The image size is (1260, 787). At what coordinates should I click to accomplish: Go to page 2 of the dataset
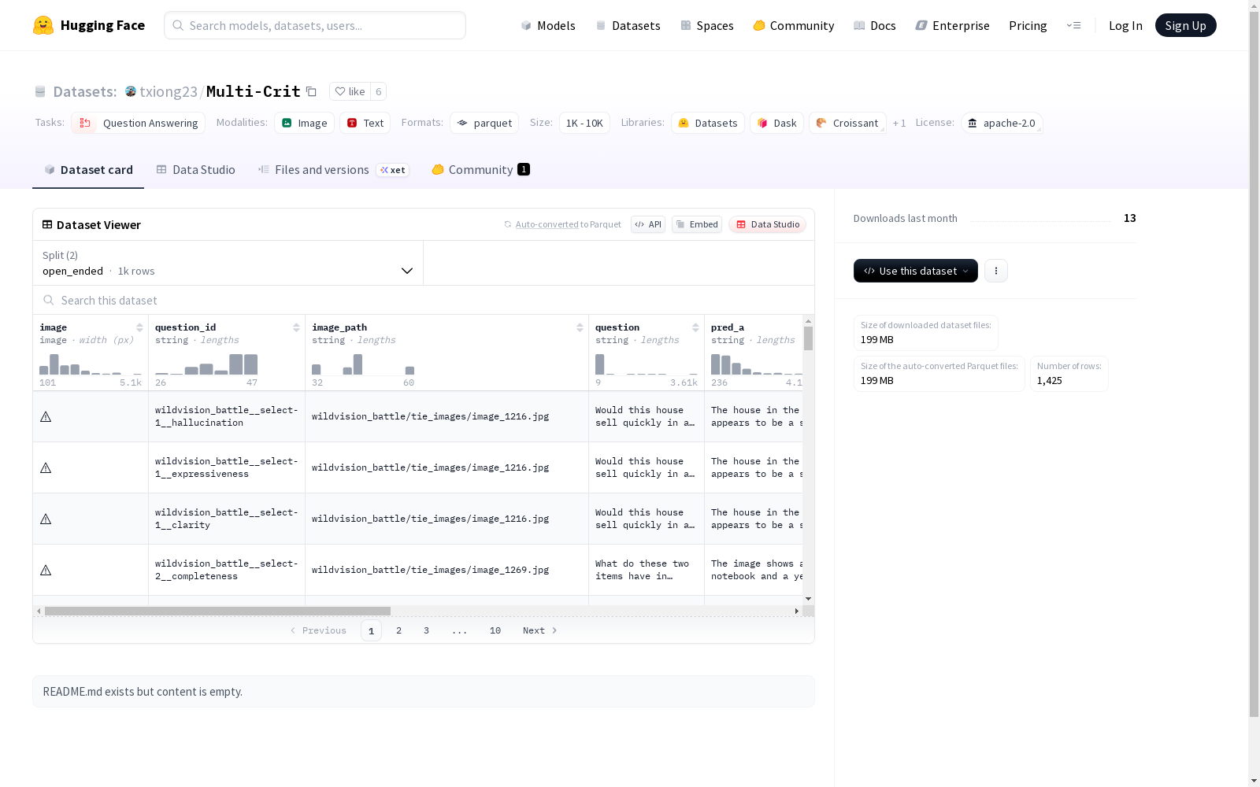click(399, 630)
